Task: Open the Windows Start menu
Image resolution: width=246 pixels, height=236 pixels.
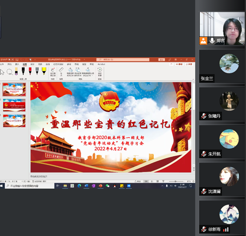Action: (1, 186)
